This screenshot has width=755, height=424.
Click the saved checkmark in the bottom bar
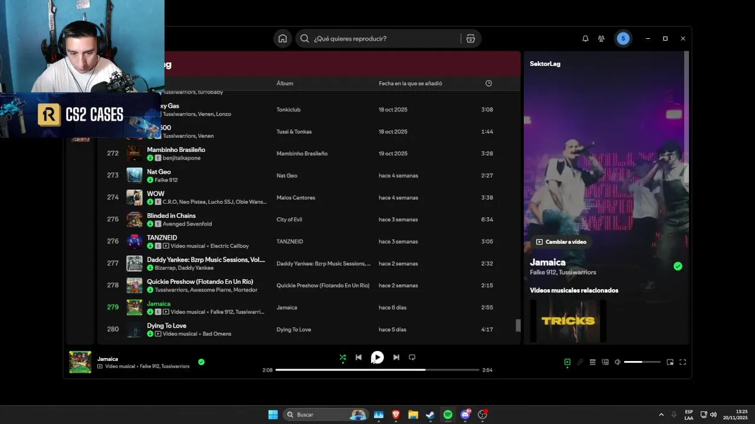(x=201, y=362)
